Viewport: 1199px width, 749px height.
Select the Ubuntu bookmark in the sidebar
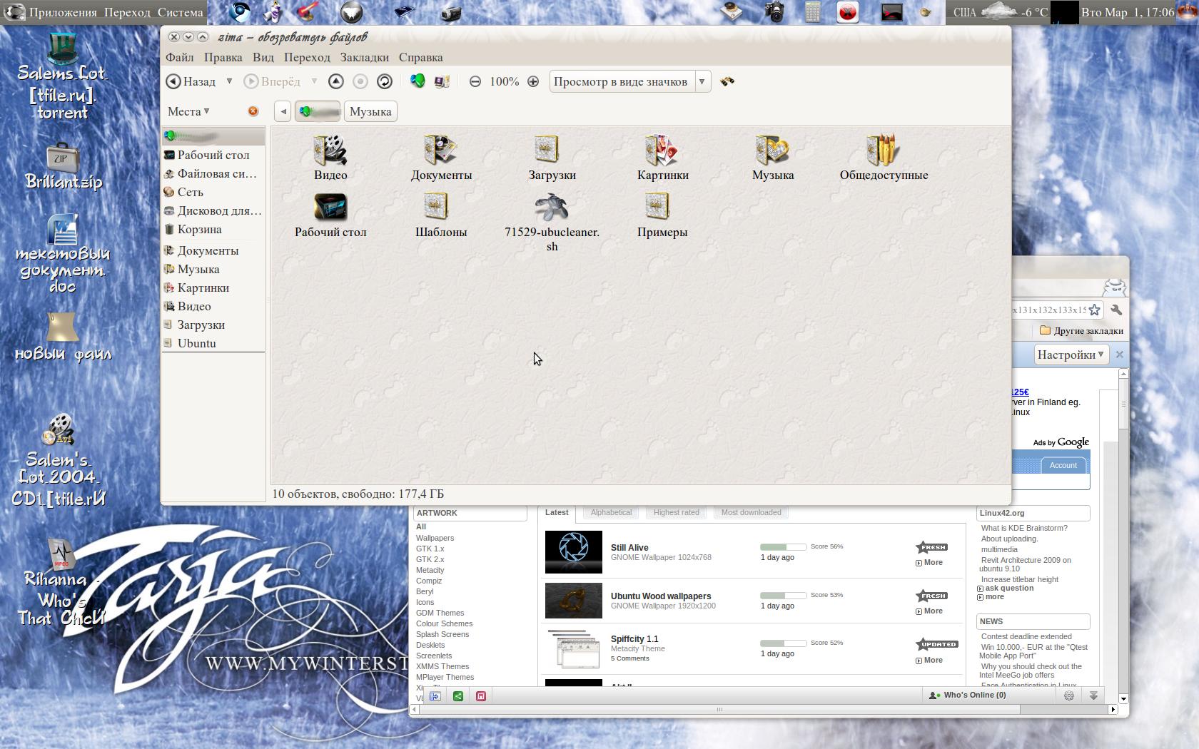[213, 343]
